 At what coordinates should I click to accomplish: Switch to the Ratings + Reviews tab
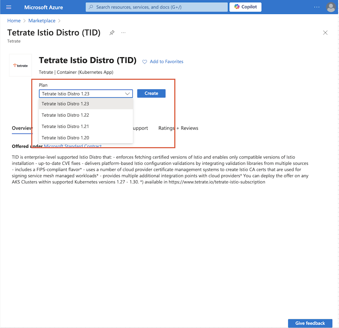179,128
